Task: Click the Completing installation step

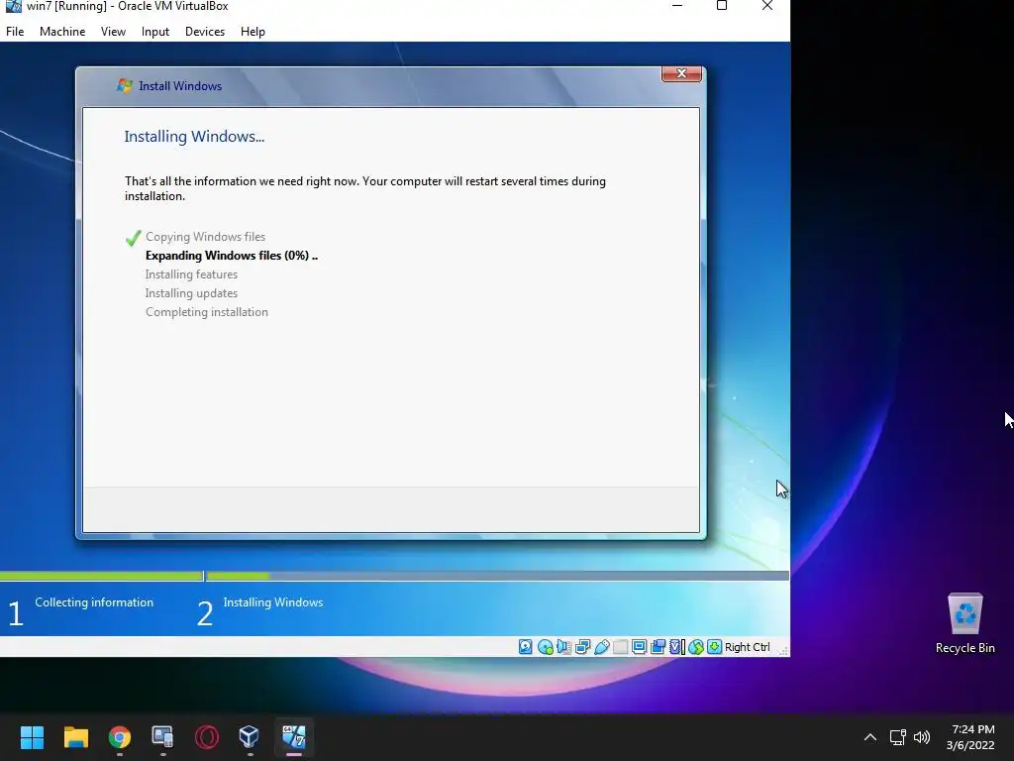Action: coord(207,312)
